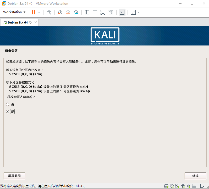
Task: Click the Kali logo banner
Action: click(105, 36)
